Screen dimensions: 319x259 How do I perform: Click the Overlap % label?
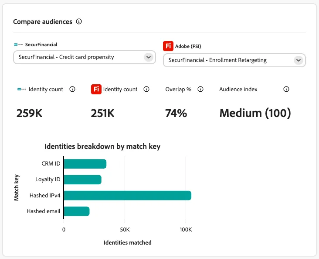(178, 90)
